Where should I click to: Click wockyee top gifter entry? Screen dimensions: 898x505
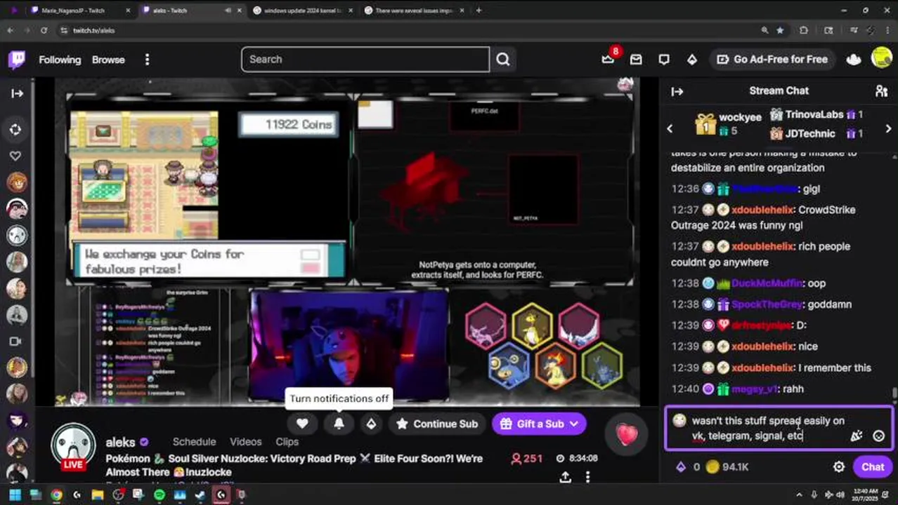(729, 123)
